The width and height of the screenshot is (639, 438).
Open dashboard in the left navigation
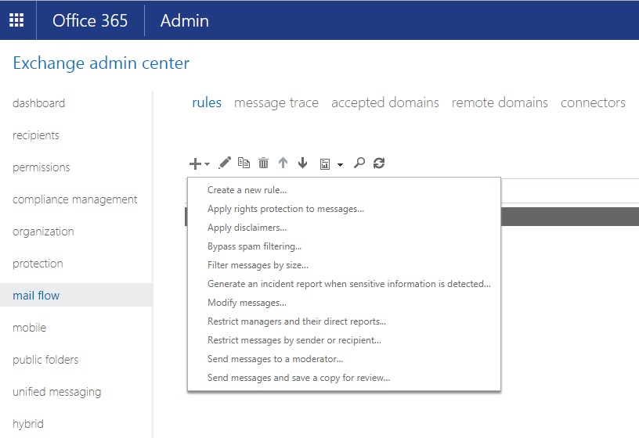click(x=38, y=103)
